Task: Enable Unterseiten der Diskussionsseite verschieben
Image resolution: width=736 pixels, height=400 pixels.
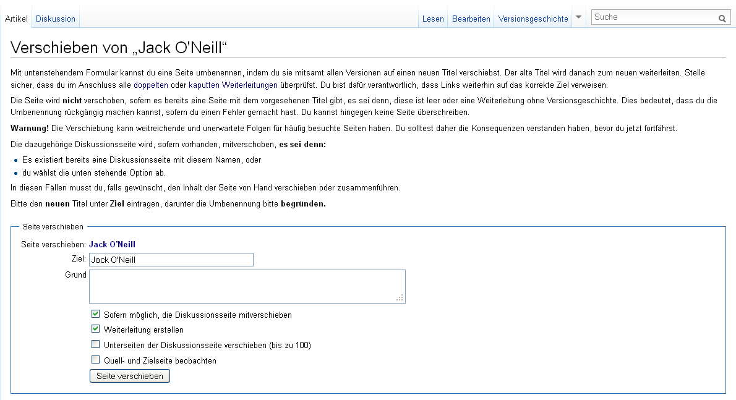Action: pyautogui.click(x=95, y=344)
